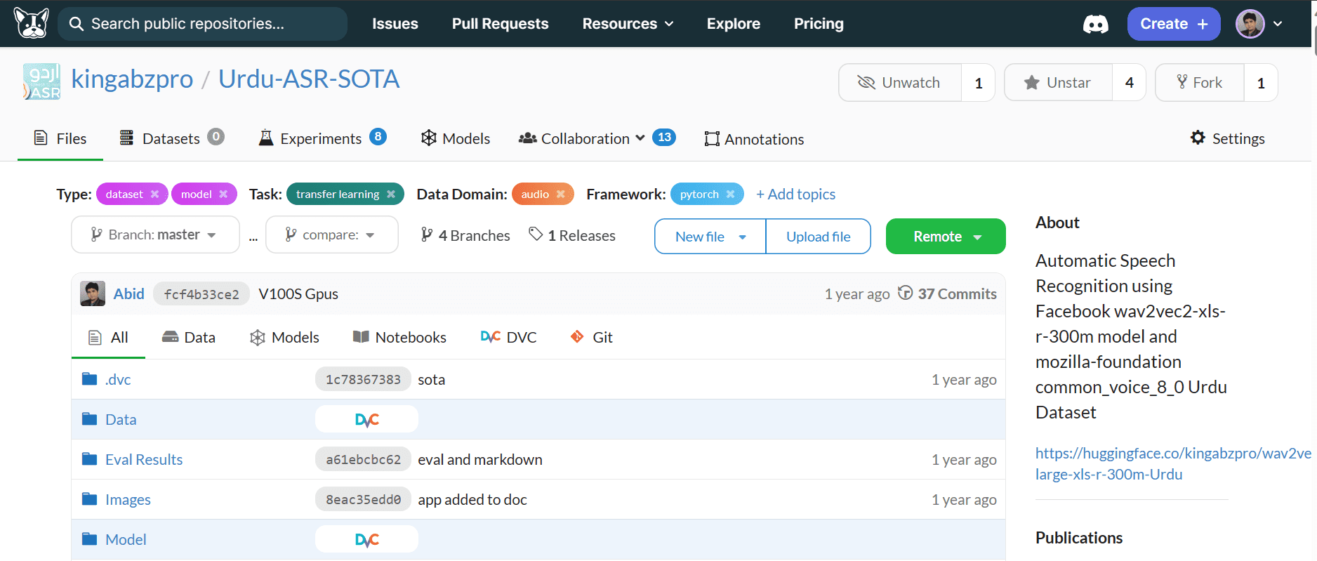
Task: Click Abid's commit author avatar
Action: point(93,293)
